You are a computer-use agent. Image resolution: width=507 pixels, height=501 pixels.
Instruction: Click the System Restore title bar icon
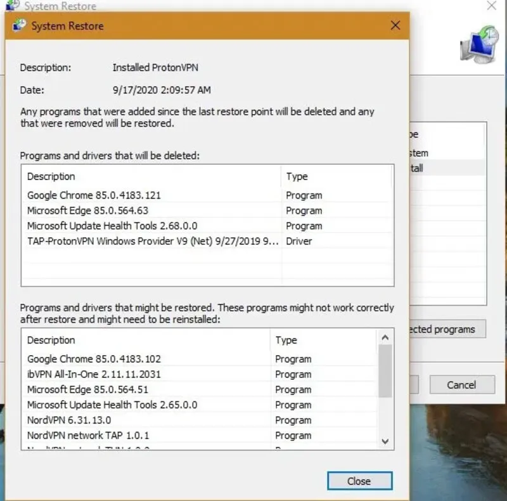click(20, 26)
